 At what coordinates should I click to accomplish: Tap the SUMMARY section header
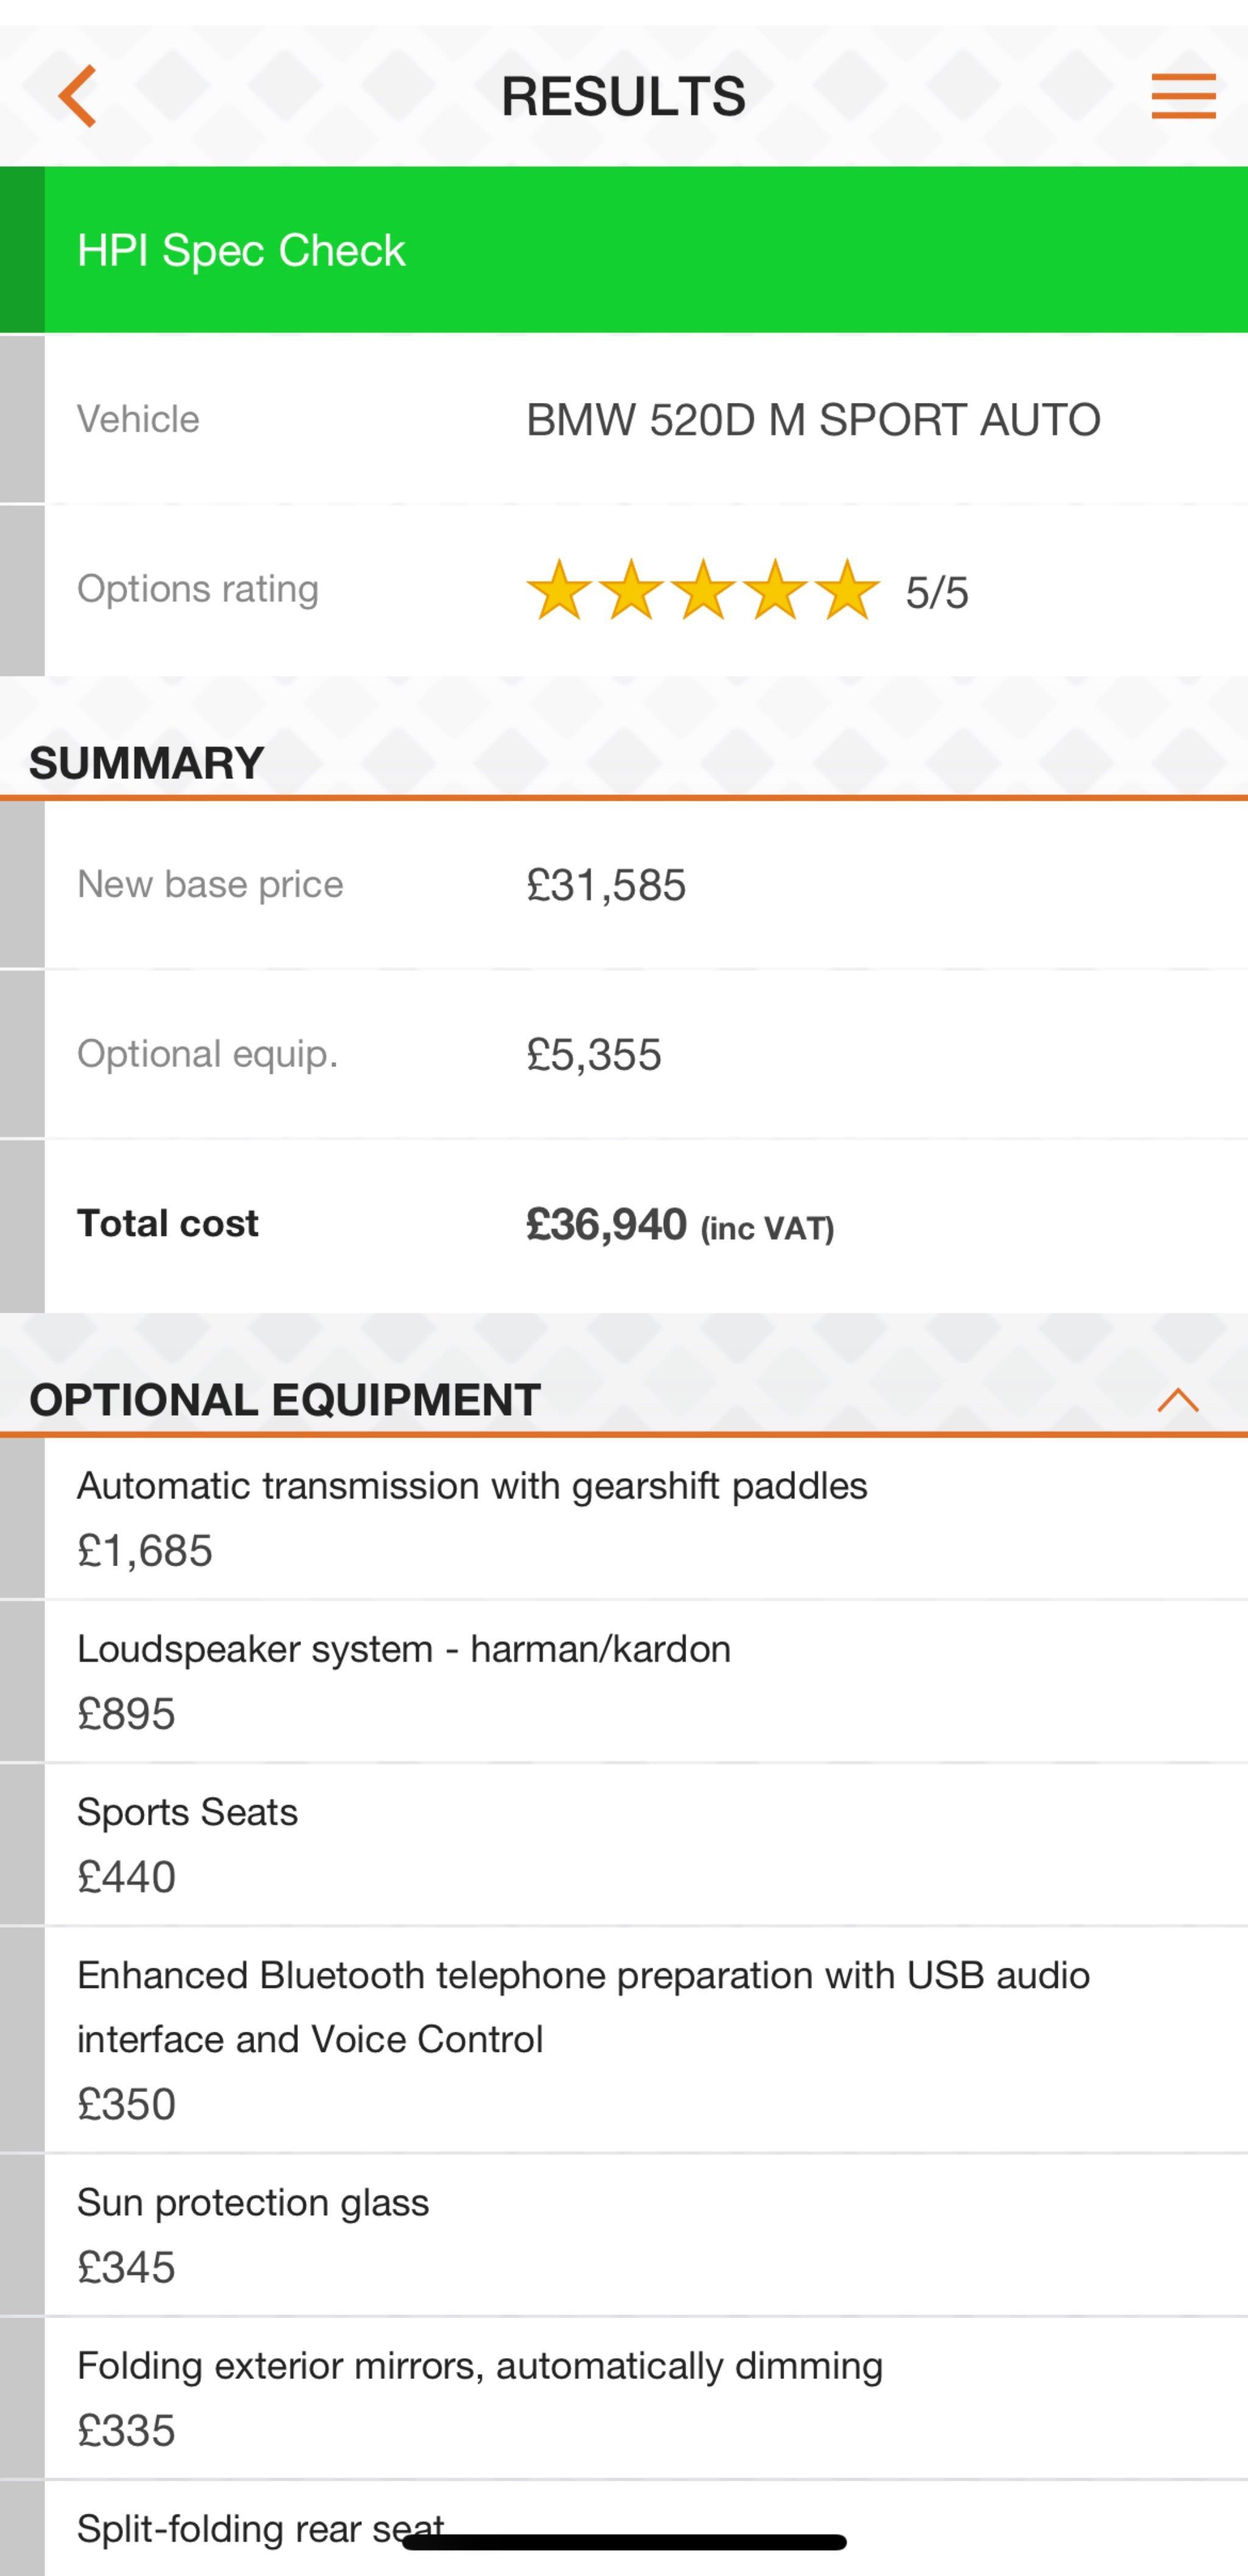click(x=146, y=763)
